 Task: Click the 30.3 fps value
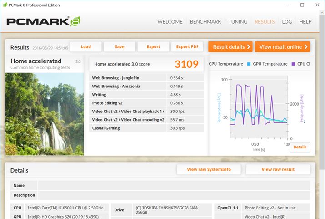pos(177,128)
